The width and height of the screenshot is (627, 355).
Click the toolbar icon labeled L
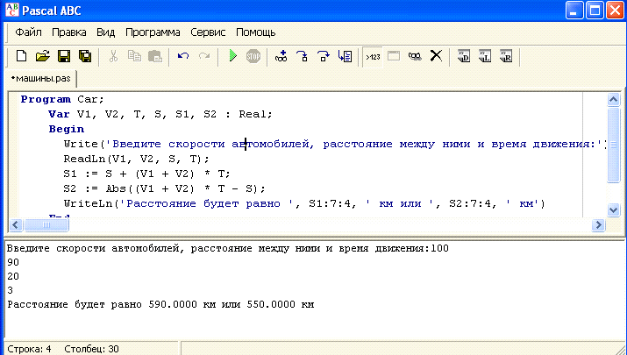point(485,56)
